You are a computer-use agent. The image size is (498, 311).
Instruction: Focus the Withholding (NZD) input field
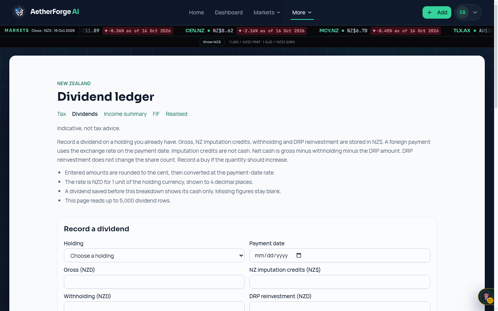point(154,306)
